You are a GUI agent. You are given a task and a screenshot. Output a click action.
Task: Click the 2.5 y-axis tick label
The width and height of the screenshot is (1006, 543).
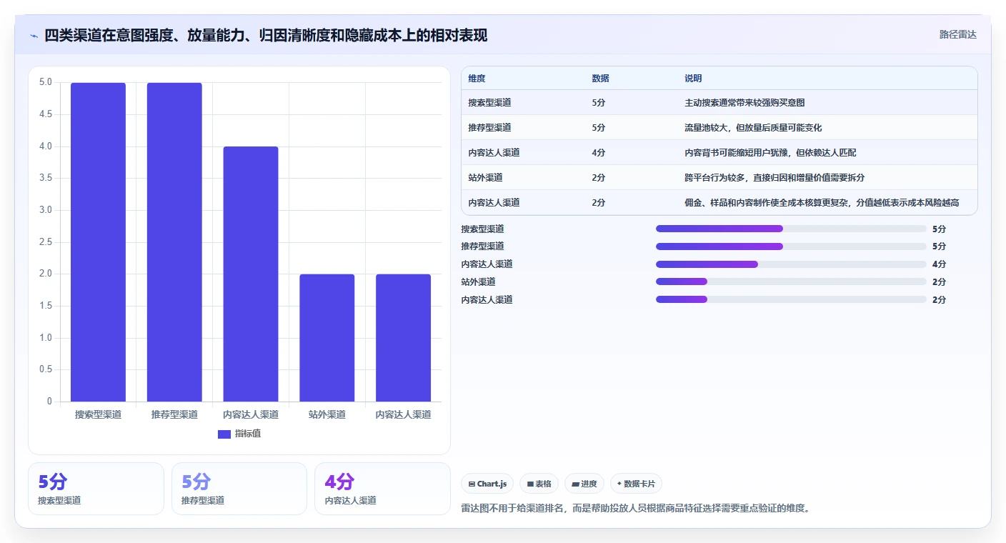[46, 242]
